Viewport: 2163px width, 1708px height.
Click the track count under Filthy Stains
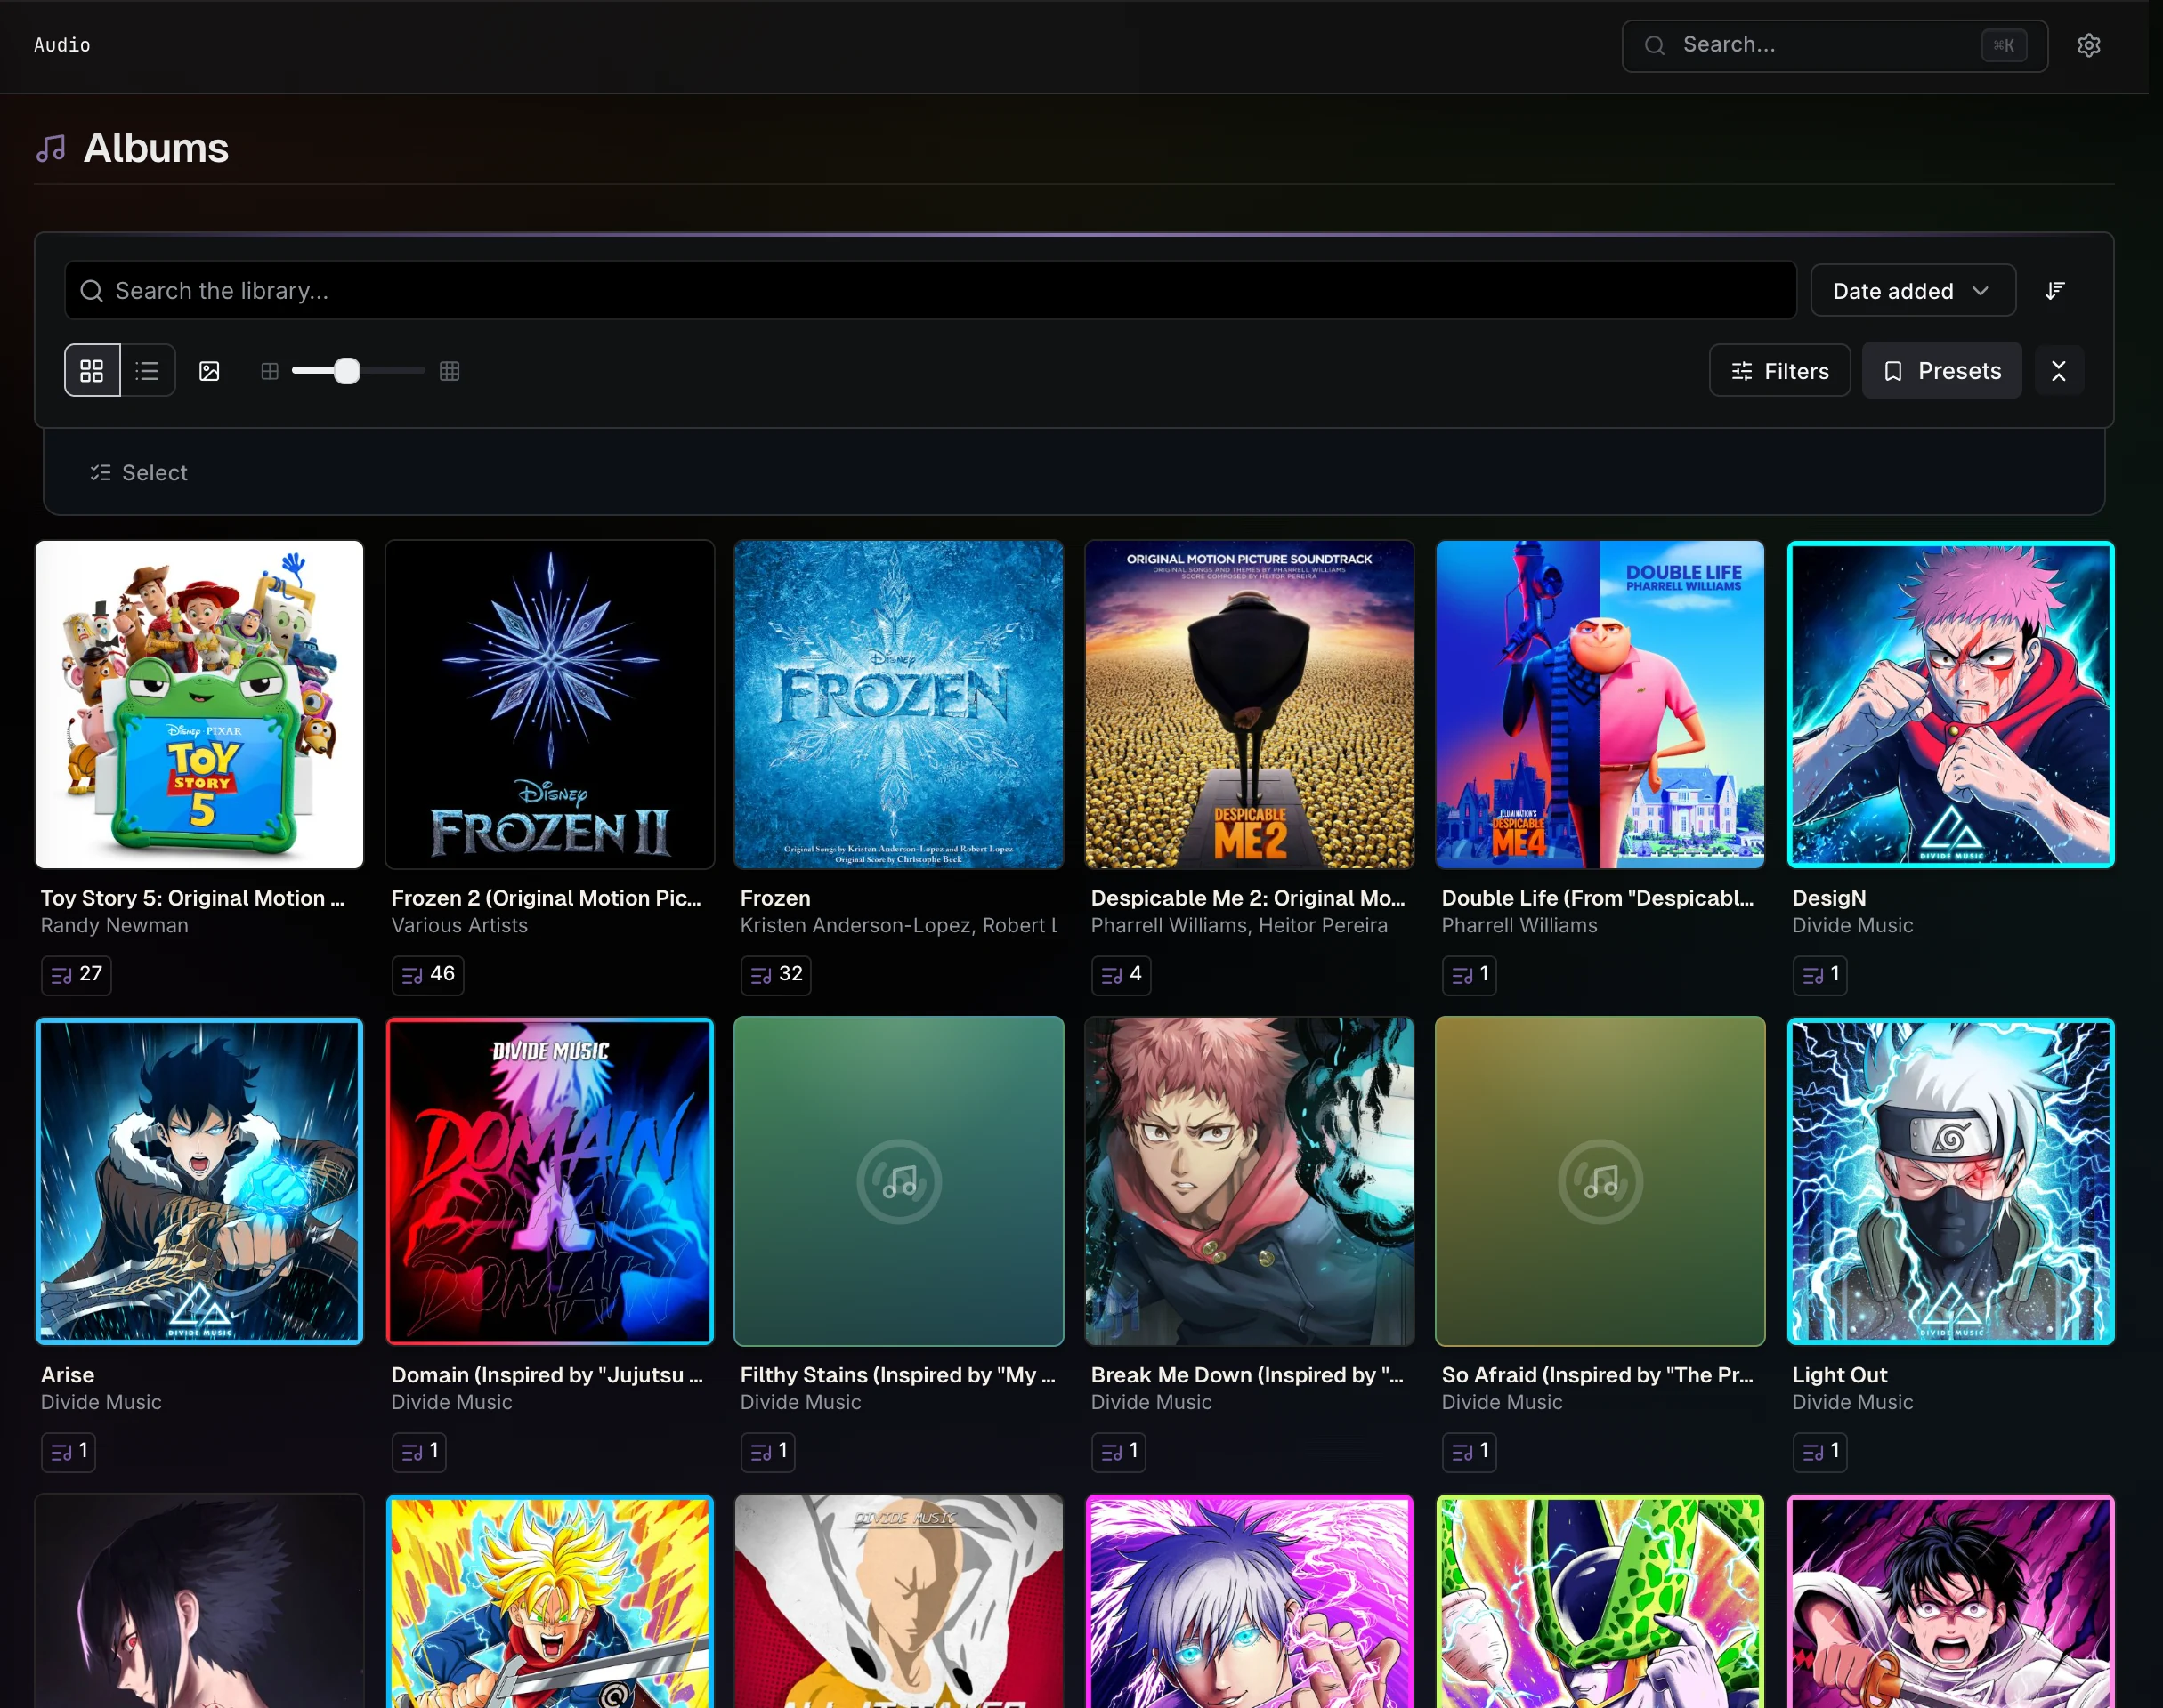(767, 1451)
